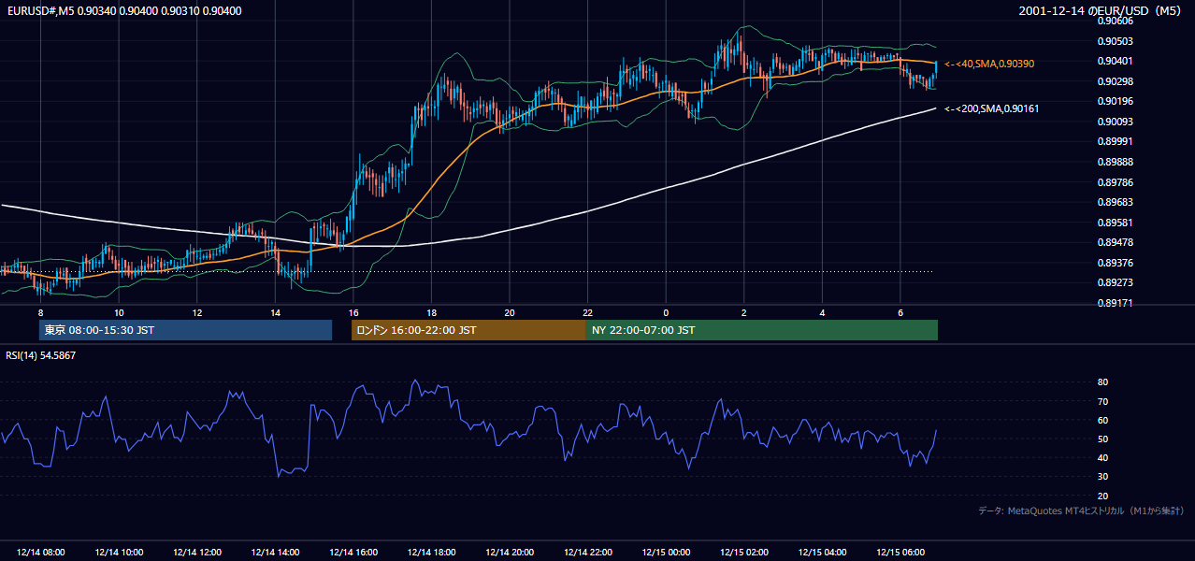This screenshot has height=561, width=1195.
Task: Click the 0.89888 price axis value
Action: click(x=1116, y=162)
